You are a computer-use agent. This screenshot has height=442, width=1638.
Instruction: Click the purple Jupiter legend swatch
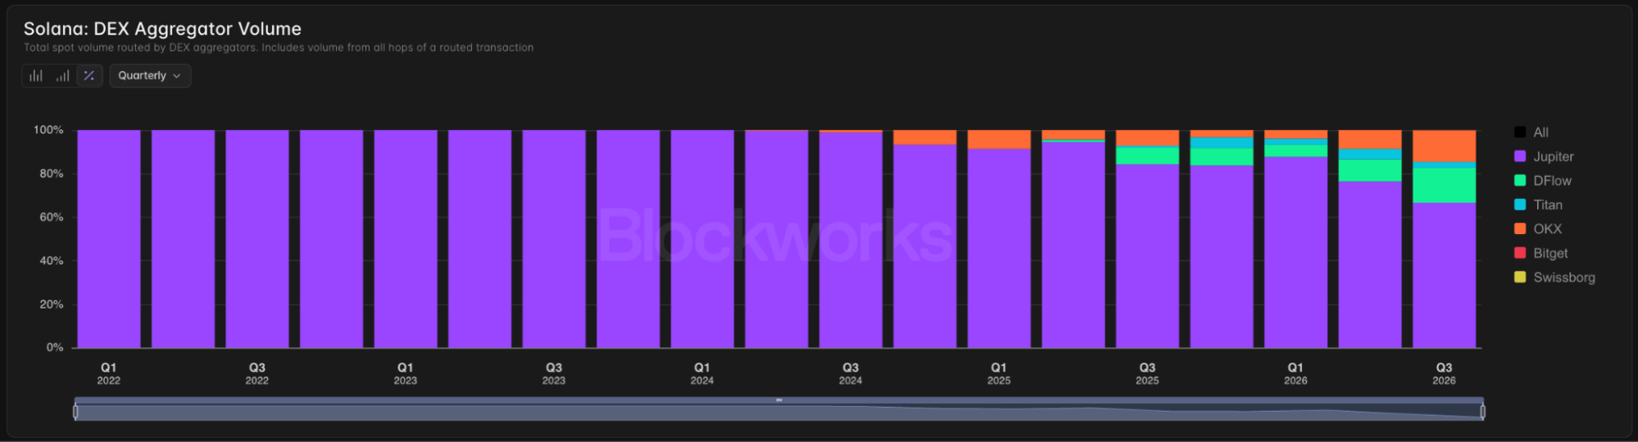[x=1520, y=156]
